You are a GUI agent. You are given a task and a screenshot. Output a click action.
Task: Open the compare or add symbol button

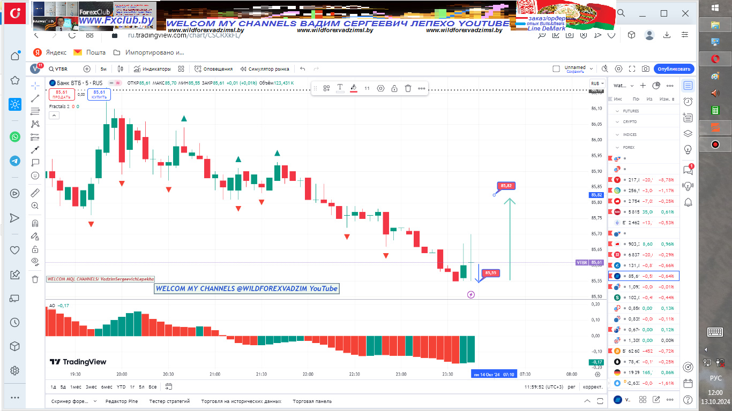[x=87, y=69]
